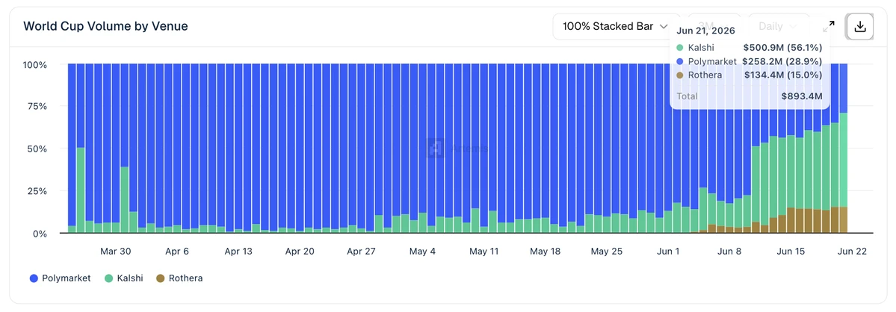896x312 pixels.
Task: Open the Daily interval dropdown
Action: (778, 26)
